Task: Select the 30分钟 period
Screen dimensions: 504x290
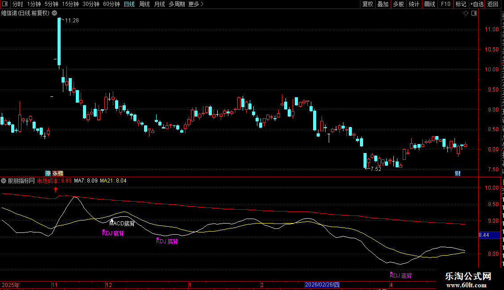Action: pyautogui.click(x=91, y=4)
